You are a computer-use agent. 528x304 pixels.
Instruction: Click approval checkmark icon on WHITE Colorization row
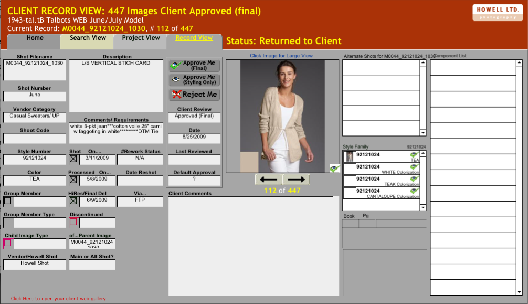tap(415, 167)
